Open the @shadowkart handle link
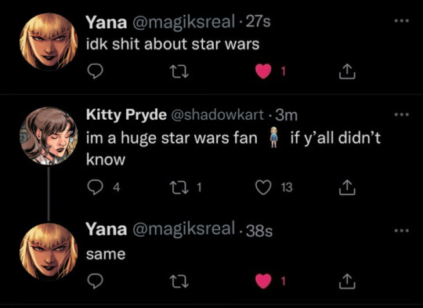423x308 pixels. (x=217, y=114)
